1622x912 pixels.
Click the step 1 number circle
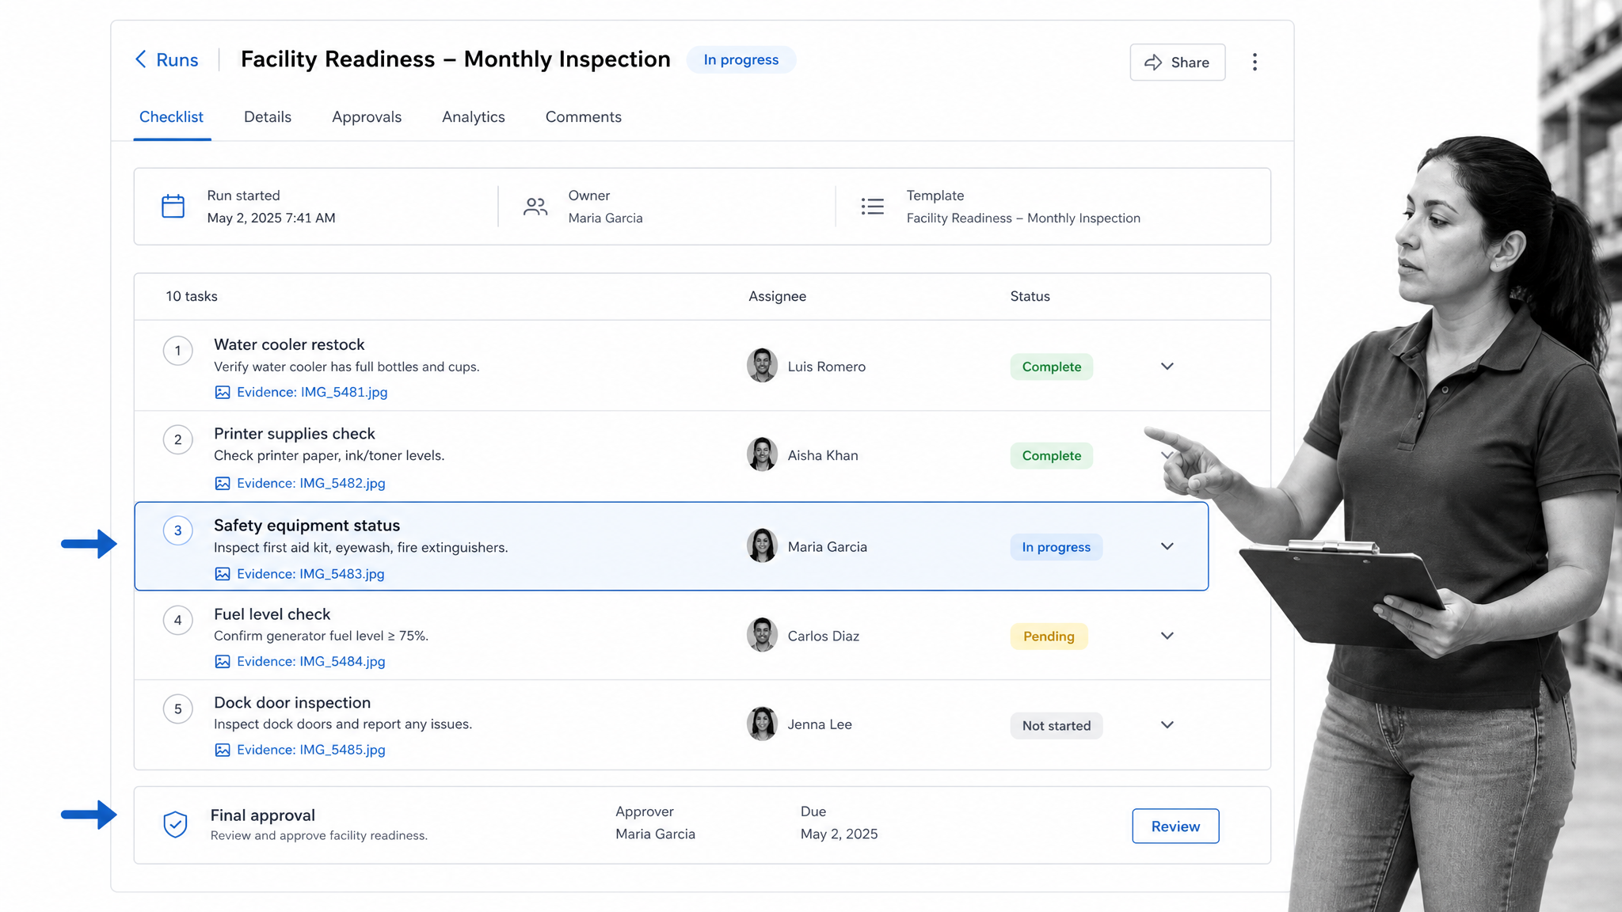pos(178,351)
